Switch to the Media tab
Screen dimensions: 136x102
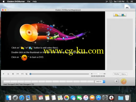click(117, 74)
